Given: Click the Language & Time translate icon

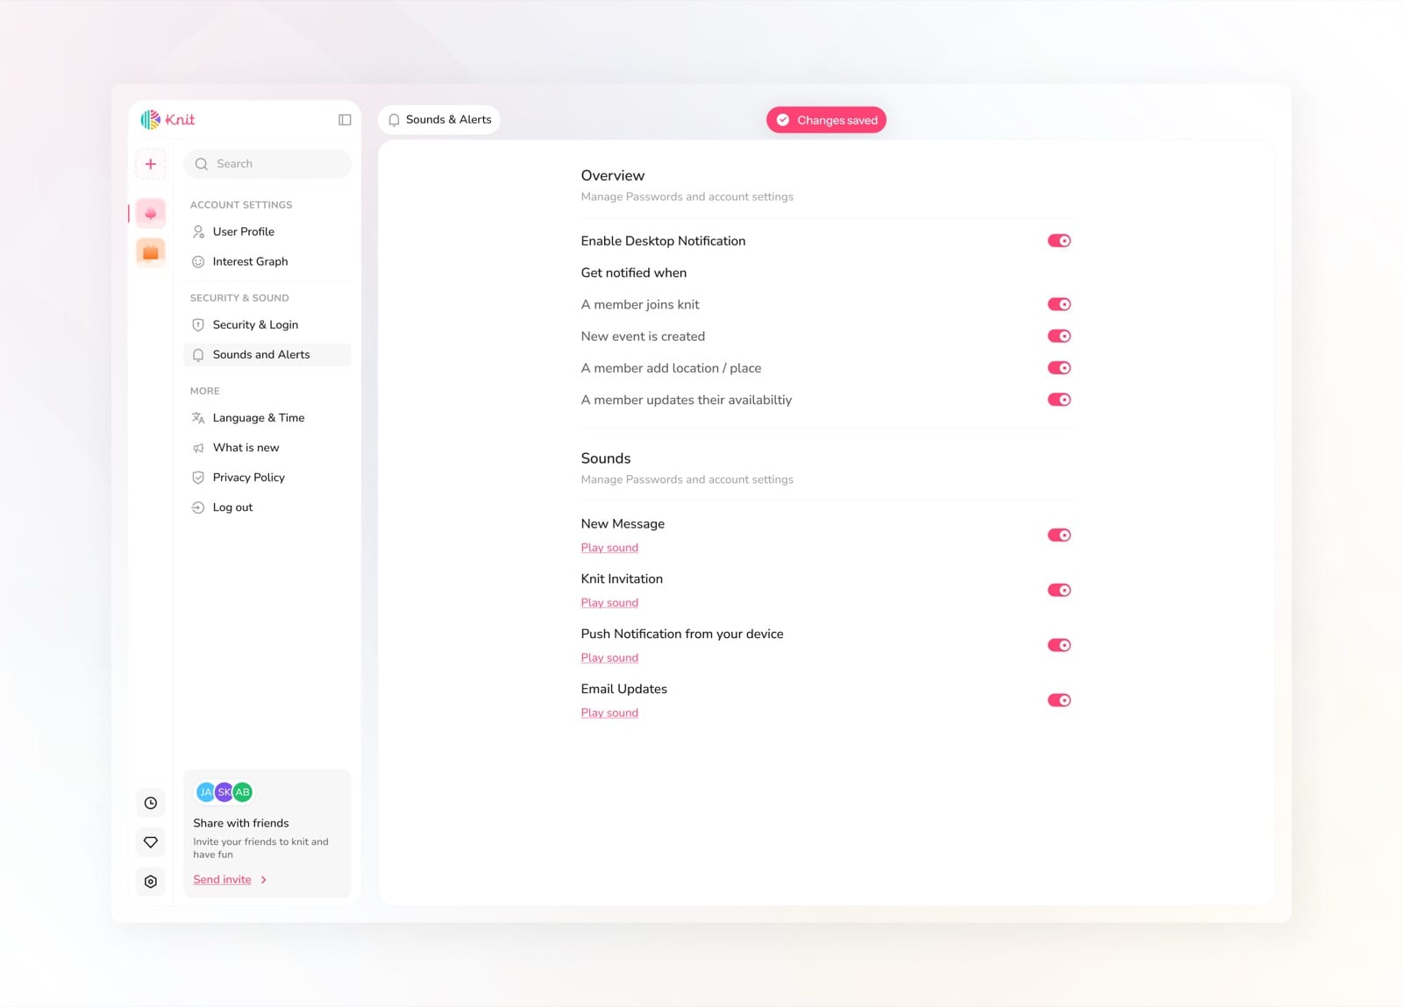Looking at the screenshot, I should (198, 418).
